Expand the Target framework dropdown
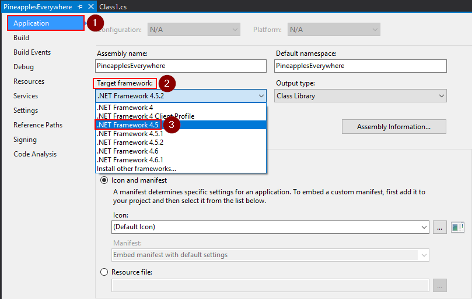This screenshot has height=299, width=472. point(180,96)
